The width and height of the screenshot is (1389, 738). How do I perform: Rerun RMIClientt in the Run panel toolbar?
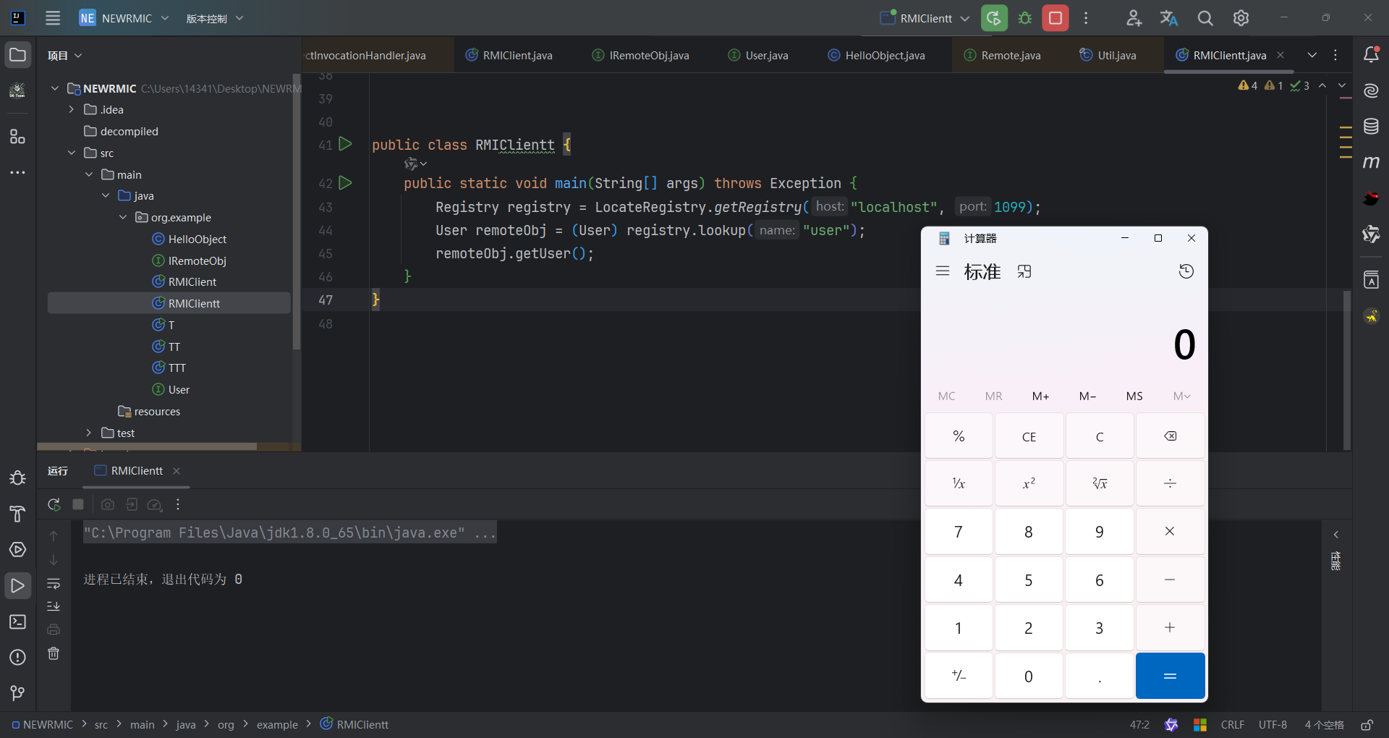(x=54, y=504)
